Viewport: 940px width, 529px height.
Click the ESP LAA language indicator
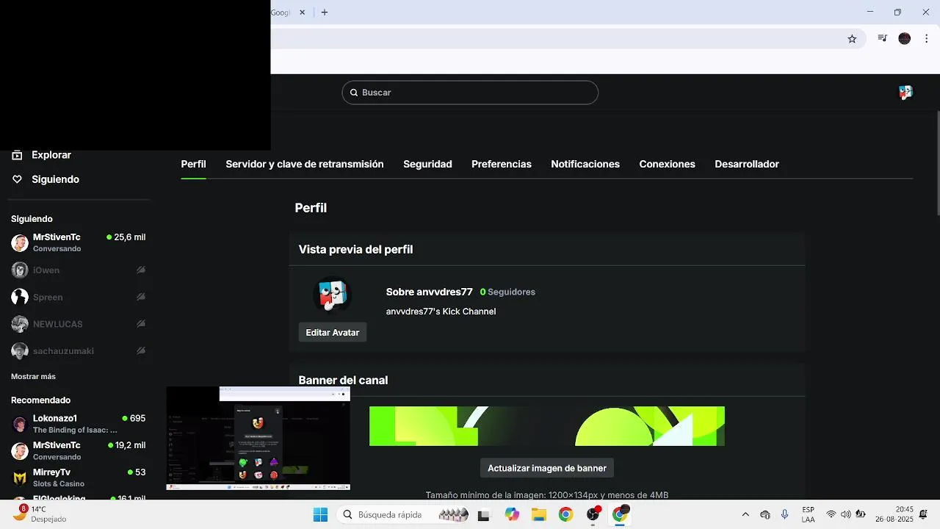tap(808, 514)
